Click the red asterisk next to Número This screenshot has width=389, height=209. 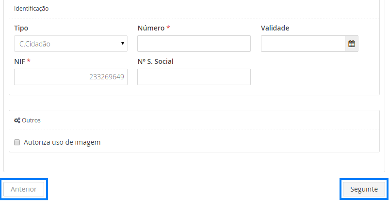click(168, 28)
